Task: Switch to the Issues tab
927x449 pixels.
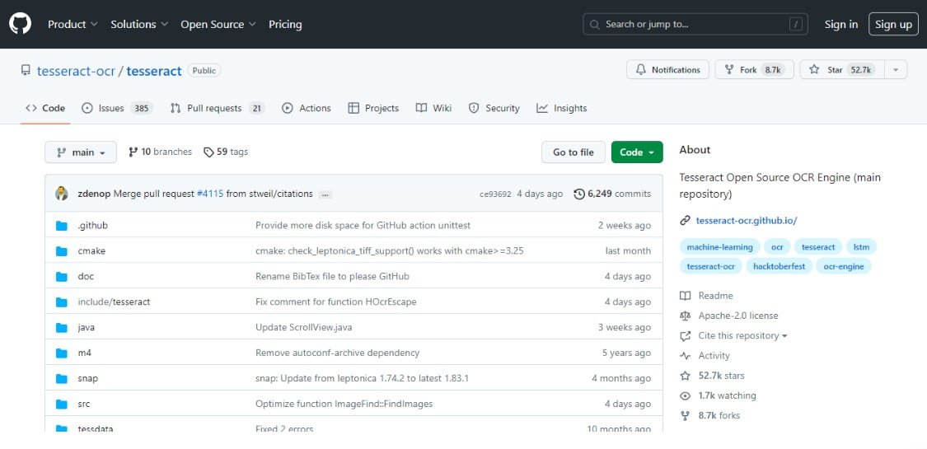Action: (117, 108)
